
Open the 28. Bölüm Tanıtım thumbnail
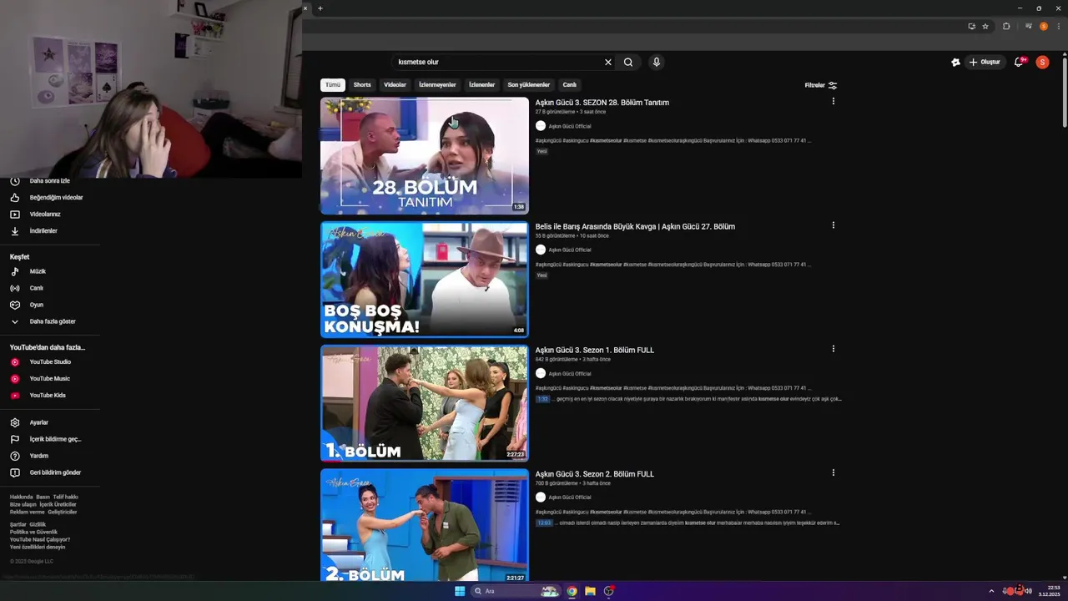[x=425, y=156]
